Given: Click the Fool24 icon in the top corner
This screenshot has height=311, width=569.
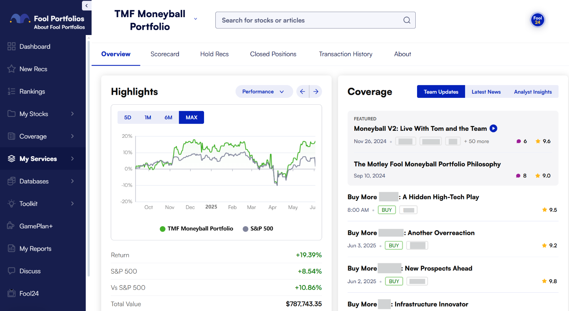Looking at the screenshot, I should (537, 20).
